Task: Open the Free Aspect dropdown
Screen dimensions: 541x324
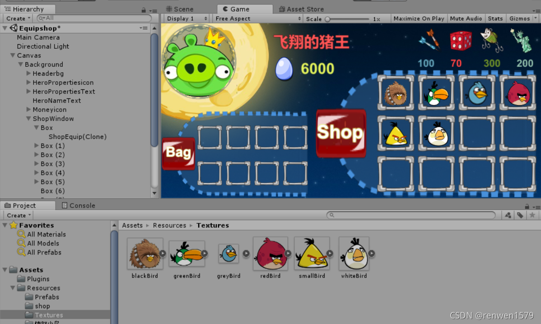Action: [258, 19]
